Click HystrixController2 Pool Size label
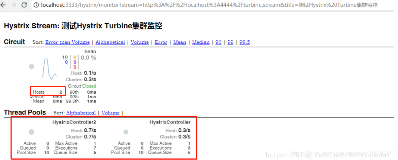The width and height of the screenshot is (398, 160). [x=26, y=153]
